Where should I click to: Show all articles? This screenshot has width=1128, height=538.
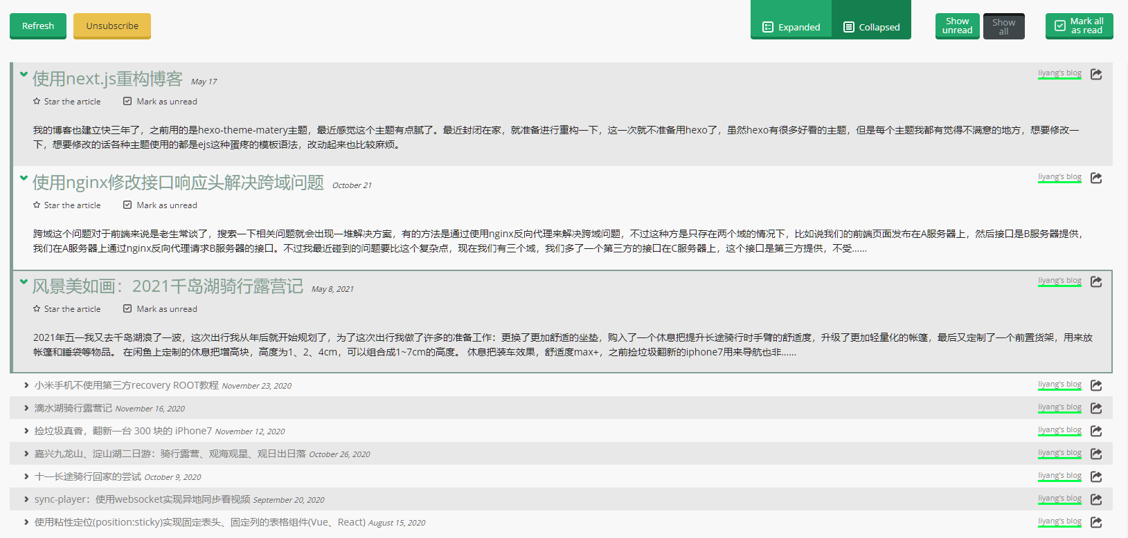tap(1003, 26)
